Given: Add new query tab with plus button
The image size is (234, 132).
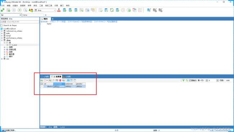Looking at the screenshot, I should tap(53, 19).
